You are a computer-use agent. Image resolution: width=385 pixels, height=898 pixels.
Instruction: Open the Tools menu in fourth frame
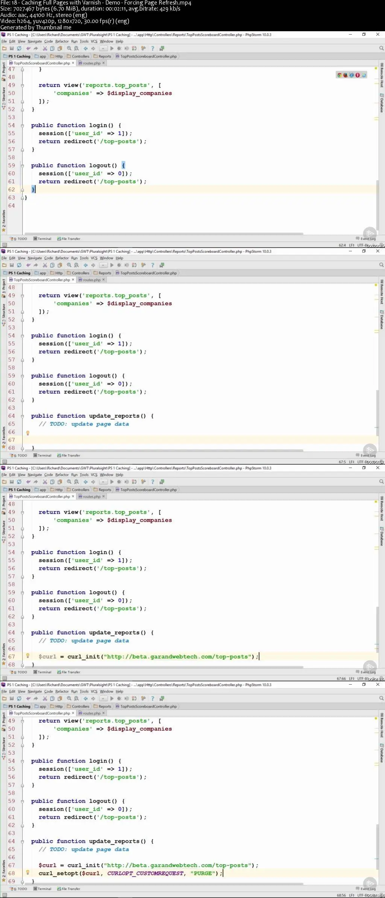click(84, 691)
